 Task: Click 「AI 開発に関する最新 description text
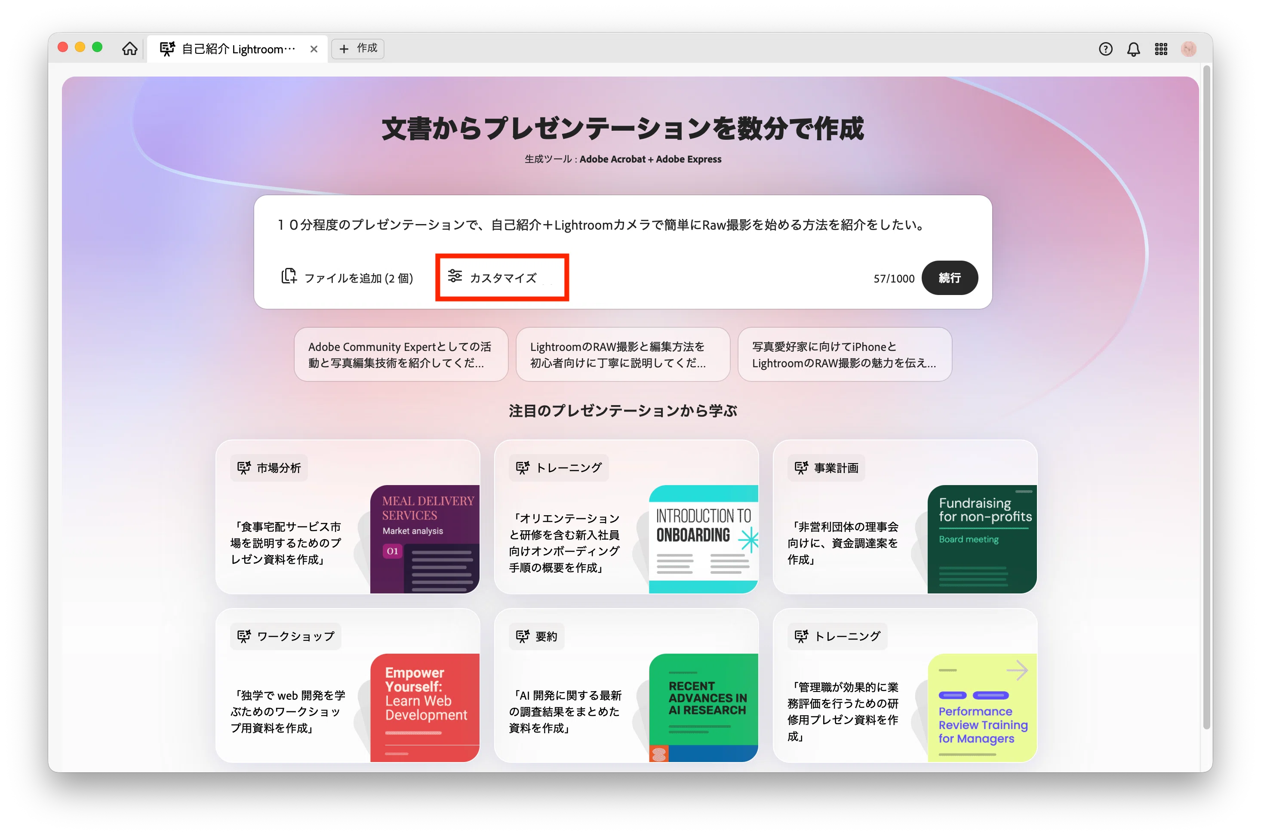(x=565, y=711)
